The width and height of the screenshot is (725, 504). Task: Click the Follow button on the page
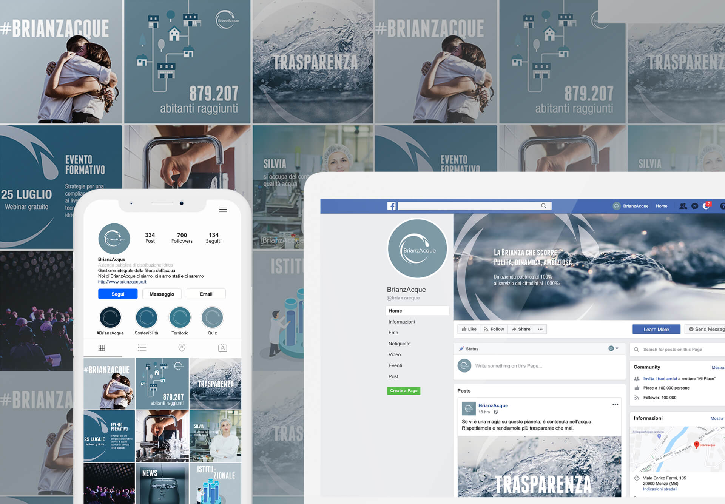[494, 329]
